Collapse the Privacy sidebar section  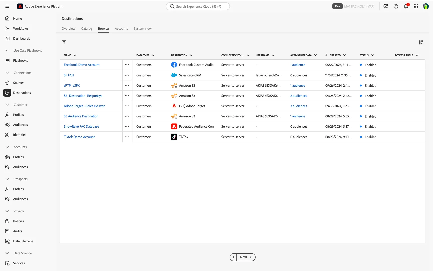point(7,211)
